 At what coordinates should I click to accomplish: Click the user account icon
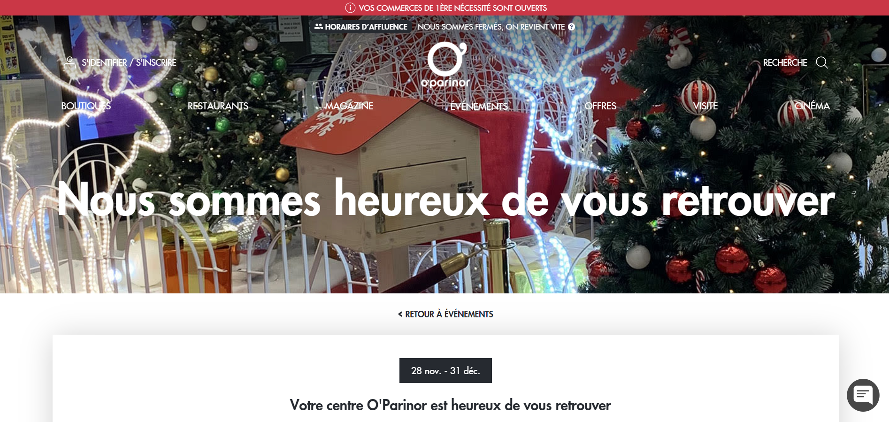(70, 63)
